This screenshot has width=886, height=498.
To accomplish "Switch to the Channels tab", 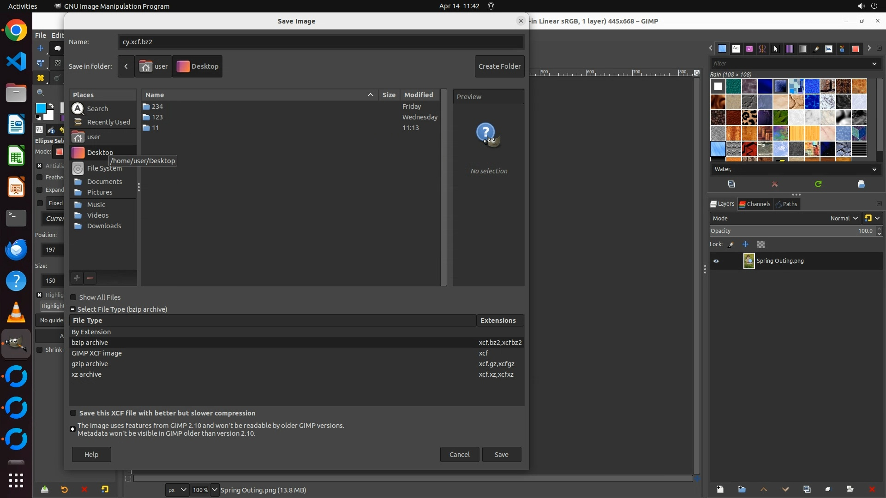I will coord(755,204).
